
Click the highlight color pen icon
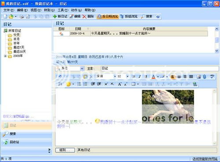[x=162, y=76]
